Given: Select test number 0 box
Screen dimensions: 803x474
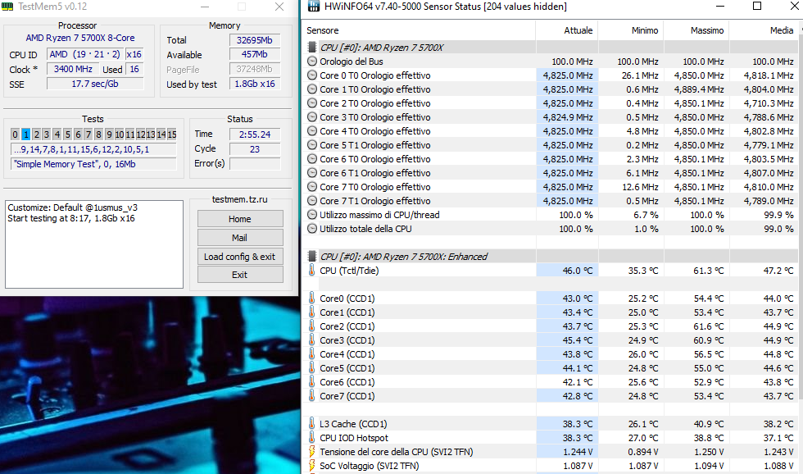Looking at the screenshot, I should tap(16, 134).
